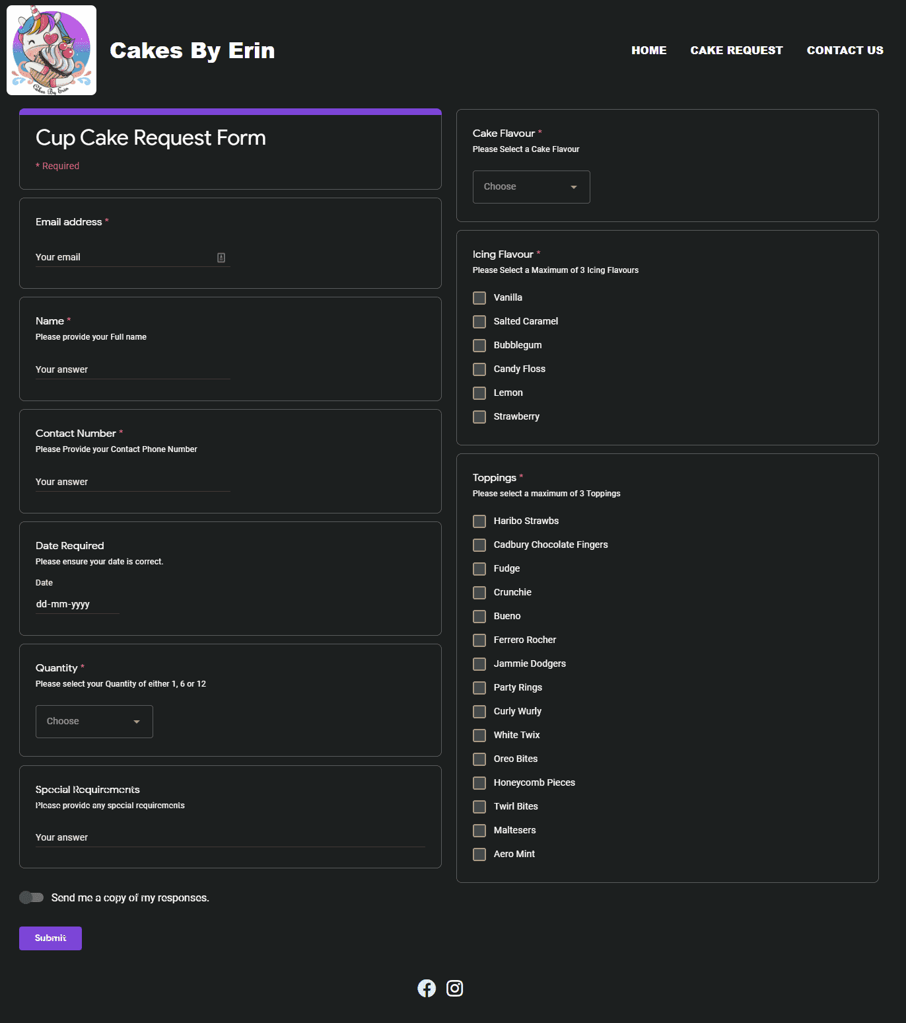Tick the Salted Caramel icing checkbox
Viewport: 906px width, 1023px height.
point(479,322)
